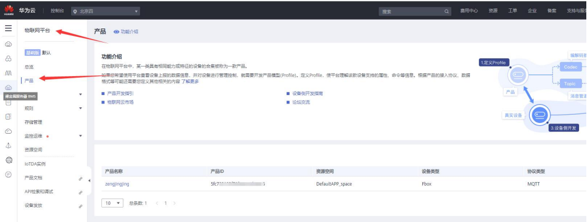The height and width of the screenshot is (222, 588).
Task: Open 企业 in the top bar
Action: (532, 11)
